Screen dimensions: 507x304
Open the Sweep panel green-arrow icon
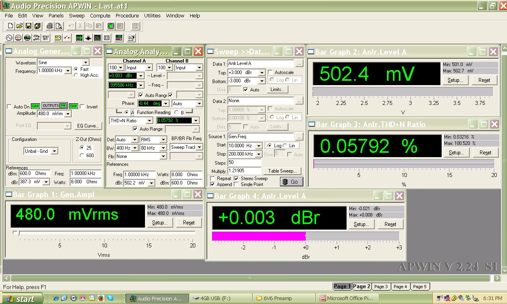click(x=79, y=38)
